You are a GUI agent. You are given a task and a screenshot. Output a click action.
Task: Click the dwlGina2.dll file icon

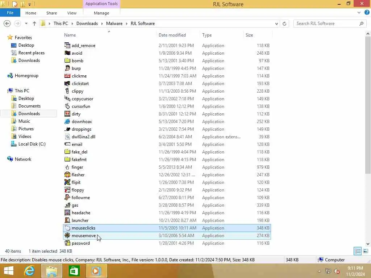tap(67, 136)
